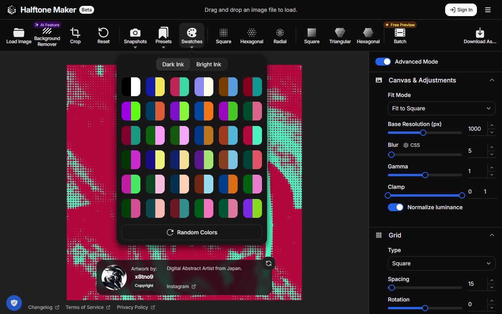Click the Free Preview badge
Viewport: 502px width, 314px height.
[x=400, y=25]
